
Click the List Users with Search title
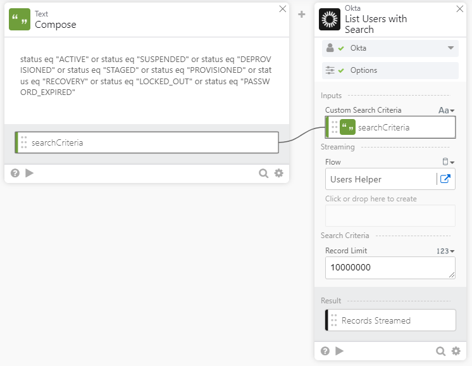click(x=376, y=24)
